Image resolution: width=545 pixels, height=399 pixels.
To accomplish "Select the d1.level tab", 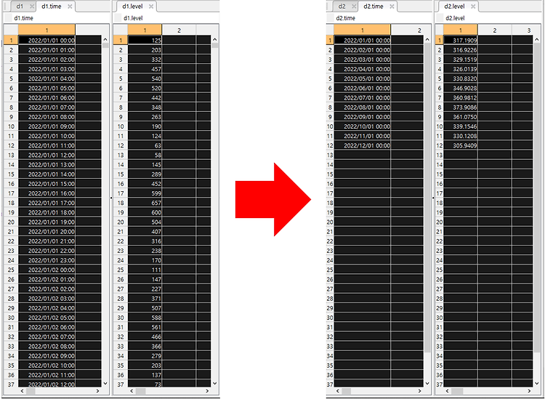I will coord(132,7).
